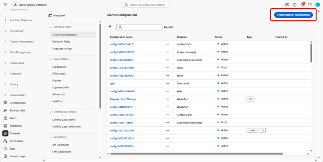Open the hamburger navigation menu

(5, 5)
